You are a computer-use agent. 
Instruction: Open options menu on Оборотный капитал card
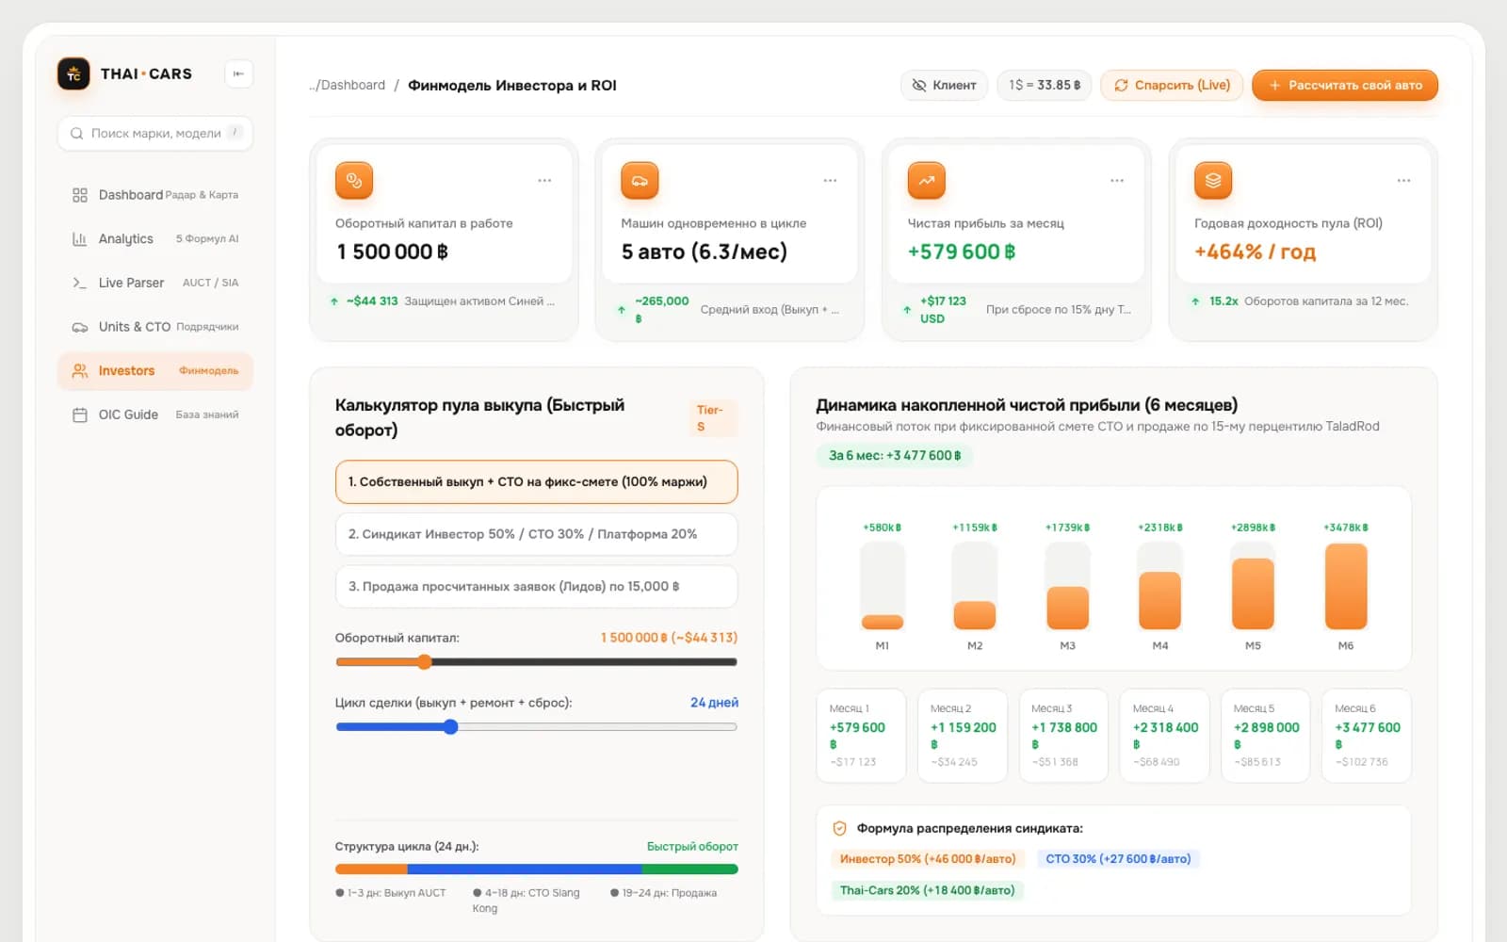(x=544, y=181)
